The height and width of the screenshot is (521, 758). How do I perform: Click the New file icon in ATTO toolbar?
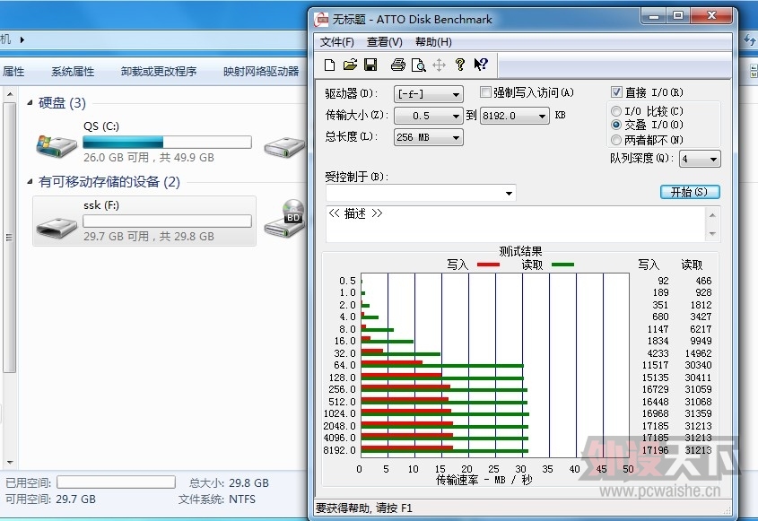(330, 65)
